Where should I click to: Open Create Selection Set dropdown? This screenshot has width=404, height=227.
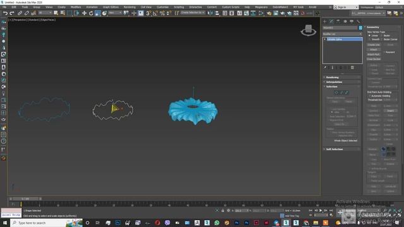(x=193, y=13)
